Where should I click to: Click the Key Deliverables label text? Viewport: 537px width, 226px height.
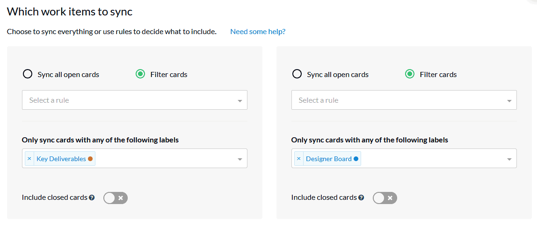[x=61, y=159]
